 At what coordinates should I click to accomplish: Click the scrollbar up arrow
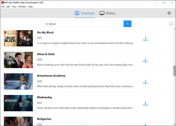174,29
